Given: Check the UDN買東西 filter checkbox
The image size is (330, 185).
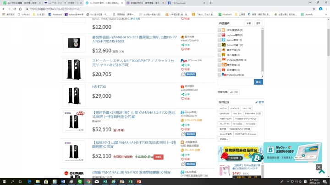Looking at the screenshot, I should click(x=220, y=30).
